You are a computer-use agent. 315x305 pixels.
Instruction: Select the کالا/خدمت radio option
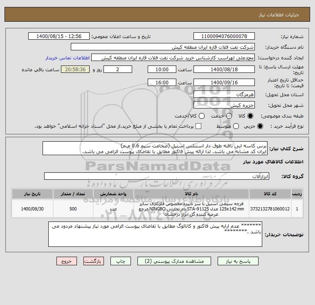coord(202,116)
